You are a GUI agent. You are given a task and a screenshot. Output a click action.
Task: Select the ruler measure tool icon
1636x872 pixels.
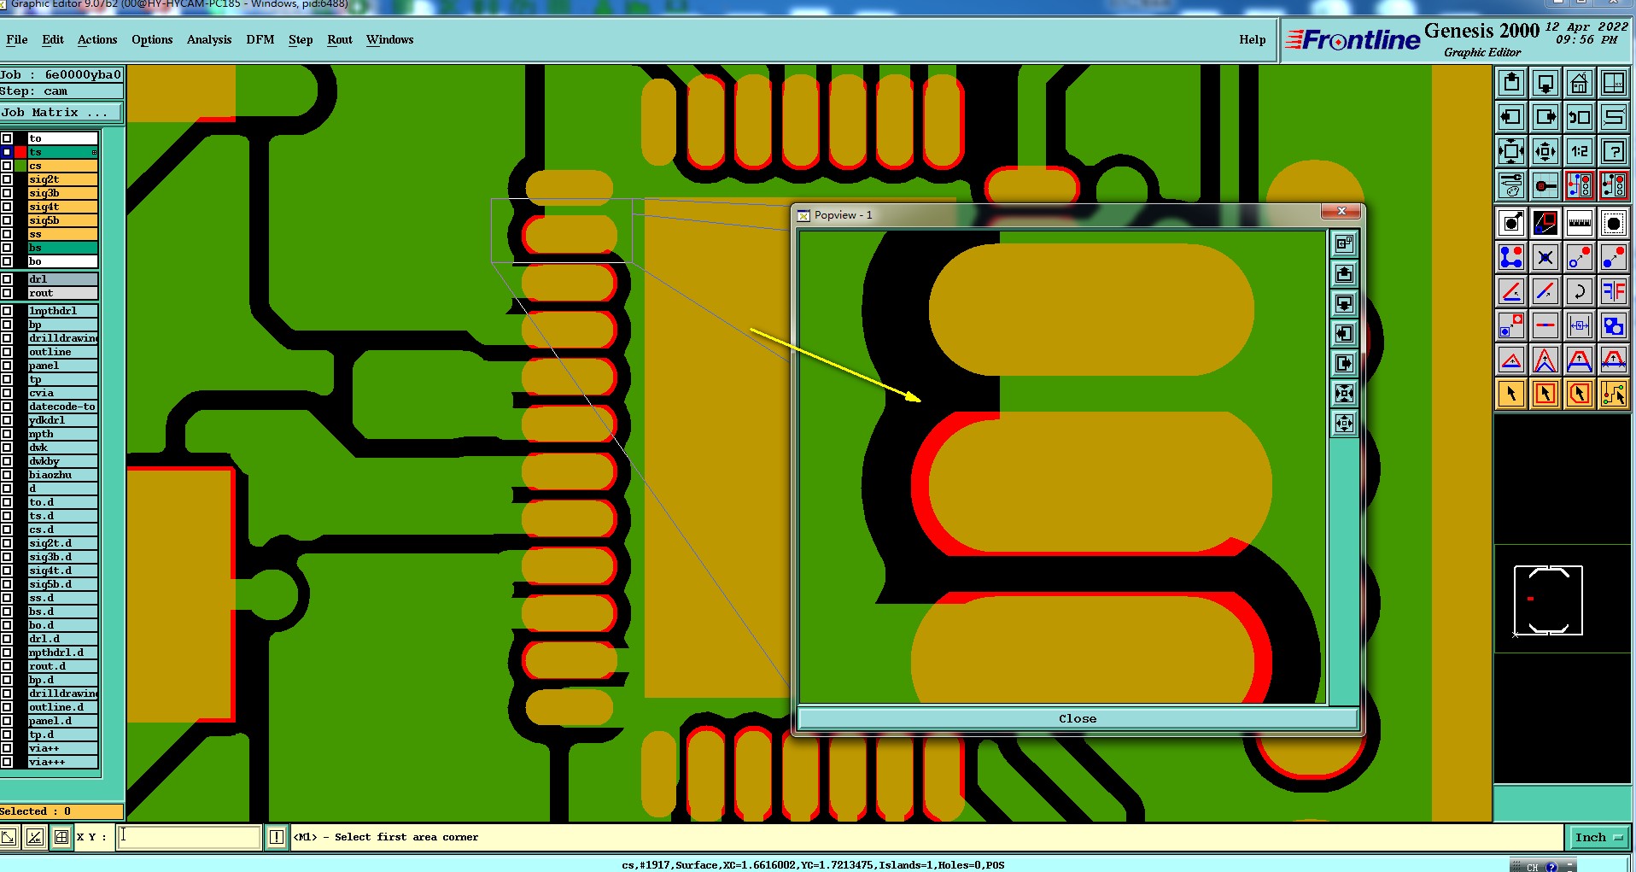[x=1580, y=223]
